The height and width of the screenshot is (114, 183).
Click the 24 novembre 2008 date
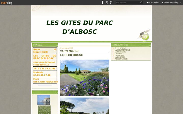pyautogui.click(x=66, y=48)
